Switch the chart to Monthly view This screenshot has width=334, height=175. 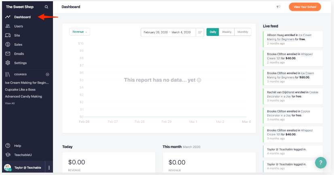tap(243, 32)
